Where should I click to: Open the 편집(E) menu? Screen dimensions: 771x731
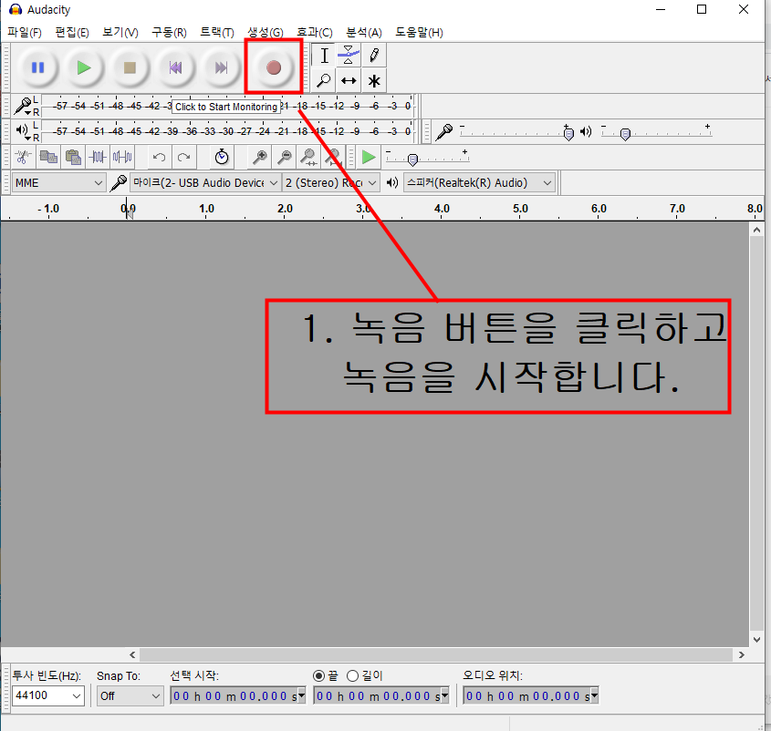(x=72, y=33)
